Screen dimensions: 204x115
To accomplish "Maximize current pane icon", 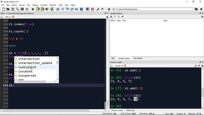I will (x=88, y=9).
